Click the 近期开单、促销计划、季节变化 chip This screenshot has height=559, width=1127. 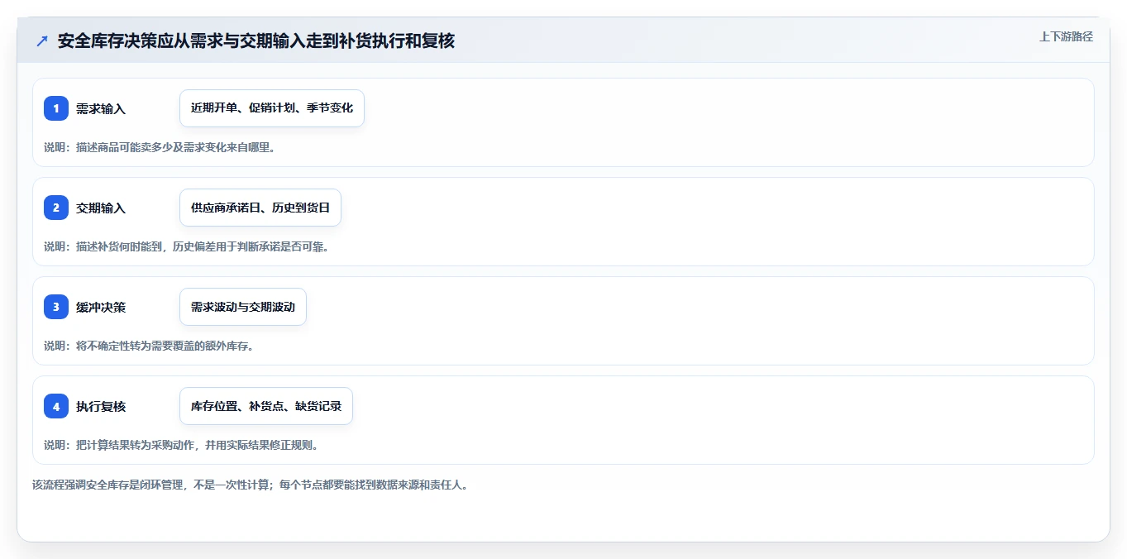point(272,108)
